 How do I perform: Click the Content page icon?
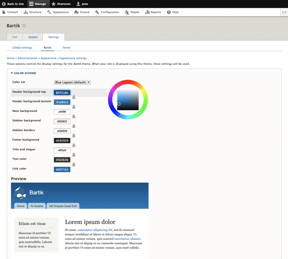tap(4, 12)
